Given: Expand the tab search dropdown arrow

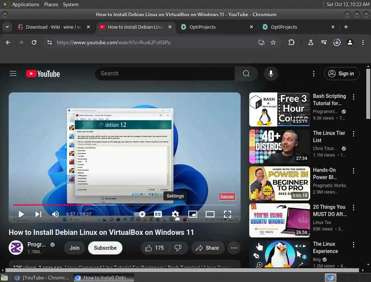Looking at the screenshot, I should click(x=7, y=27).
